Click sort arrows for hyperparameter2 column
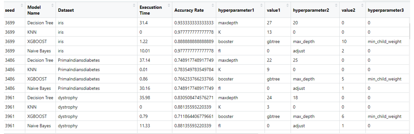414x134 pixels. click(x=336, y=5)
